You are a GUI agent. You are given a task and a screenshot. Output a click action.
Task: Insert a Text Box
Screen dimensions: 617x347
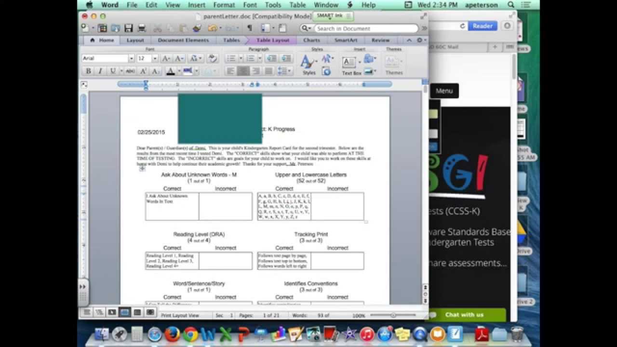coord(351,66)
